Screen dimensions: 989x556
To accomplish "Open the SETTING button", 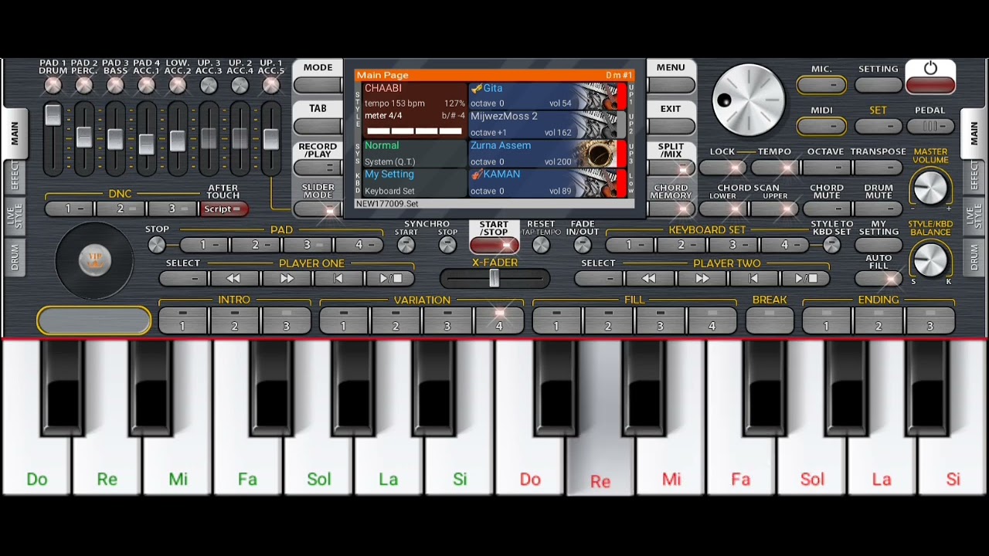I will pos(879,84).
